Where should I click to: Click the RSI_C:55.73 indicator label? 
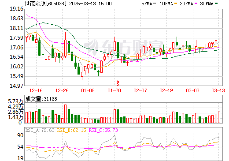[x=103, y=130]
